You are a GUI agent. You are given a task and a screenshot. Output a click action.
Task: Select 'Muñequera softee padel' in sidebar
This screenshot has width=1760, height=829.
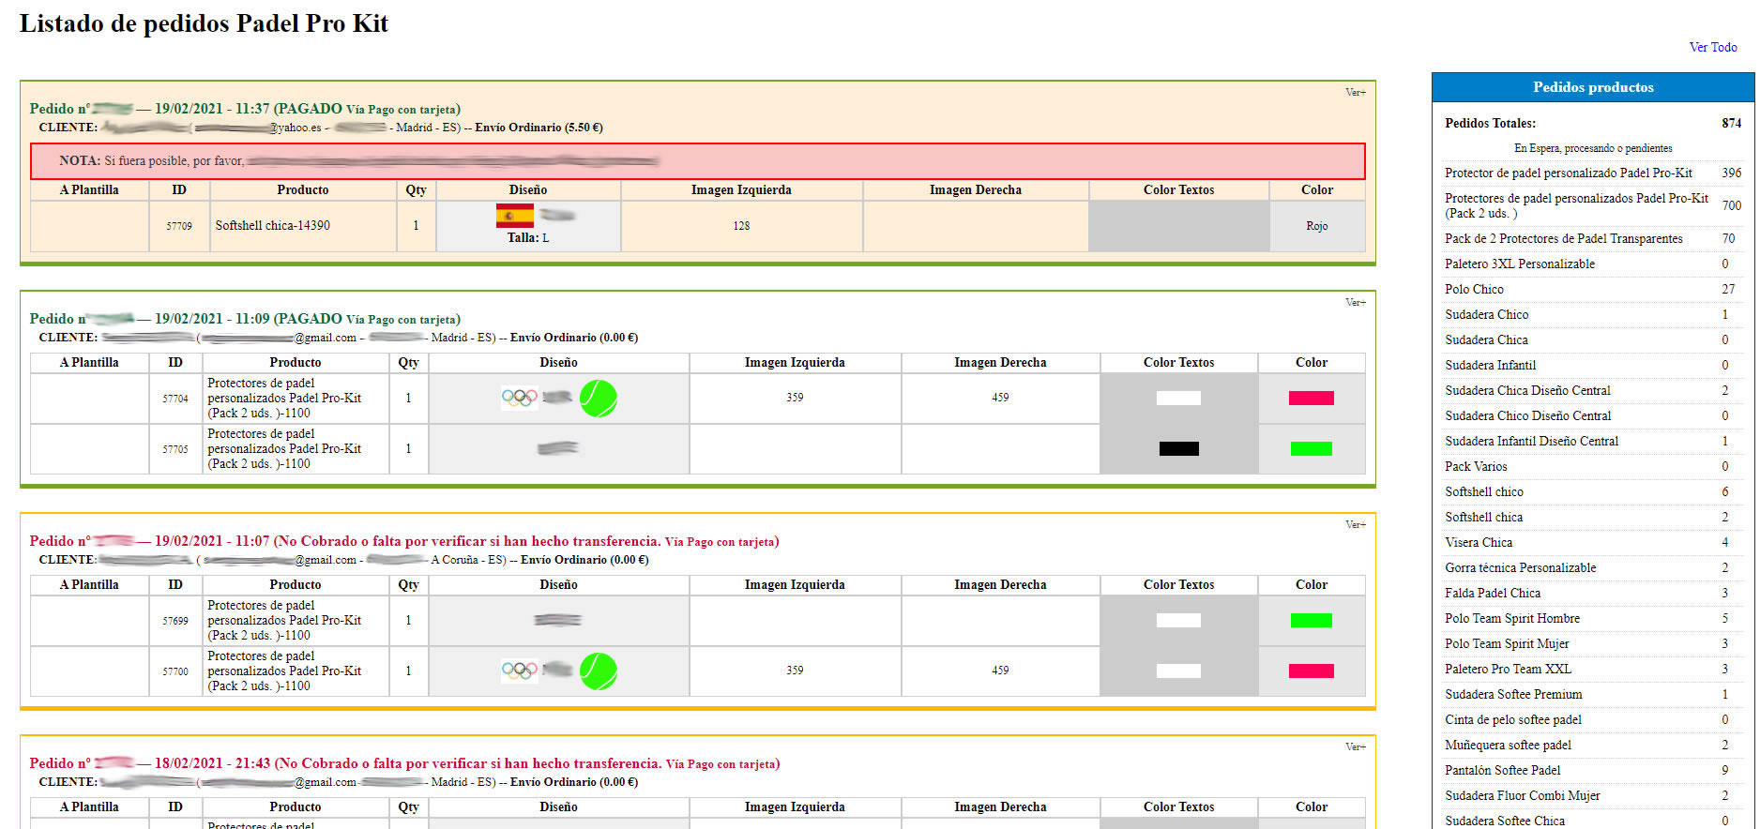(1593, 745)
